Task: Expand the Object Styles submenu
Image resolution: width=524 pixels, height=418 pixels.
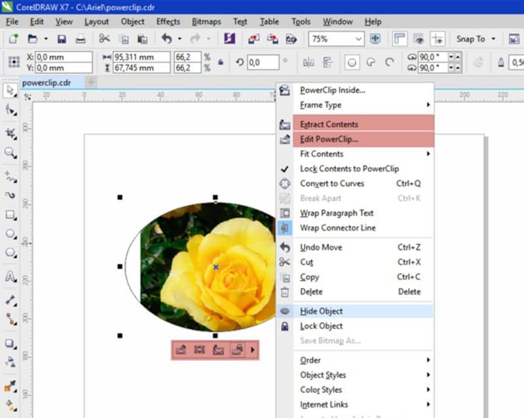Action: (364, 375)
